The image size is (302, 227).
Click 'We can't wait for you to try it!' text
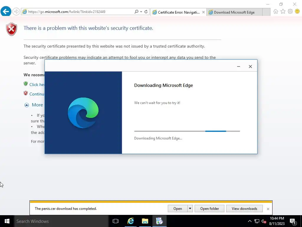coord(157,103)
